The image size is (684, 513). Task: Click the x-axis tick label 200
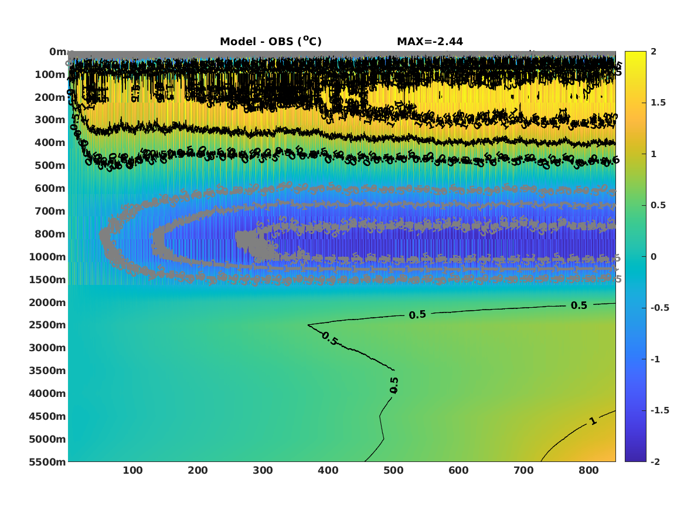(198, 470)
